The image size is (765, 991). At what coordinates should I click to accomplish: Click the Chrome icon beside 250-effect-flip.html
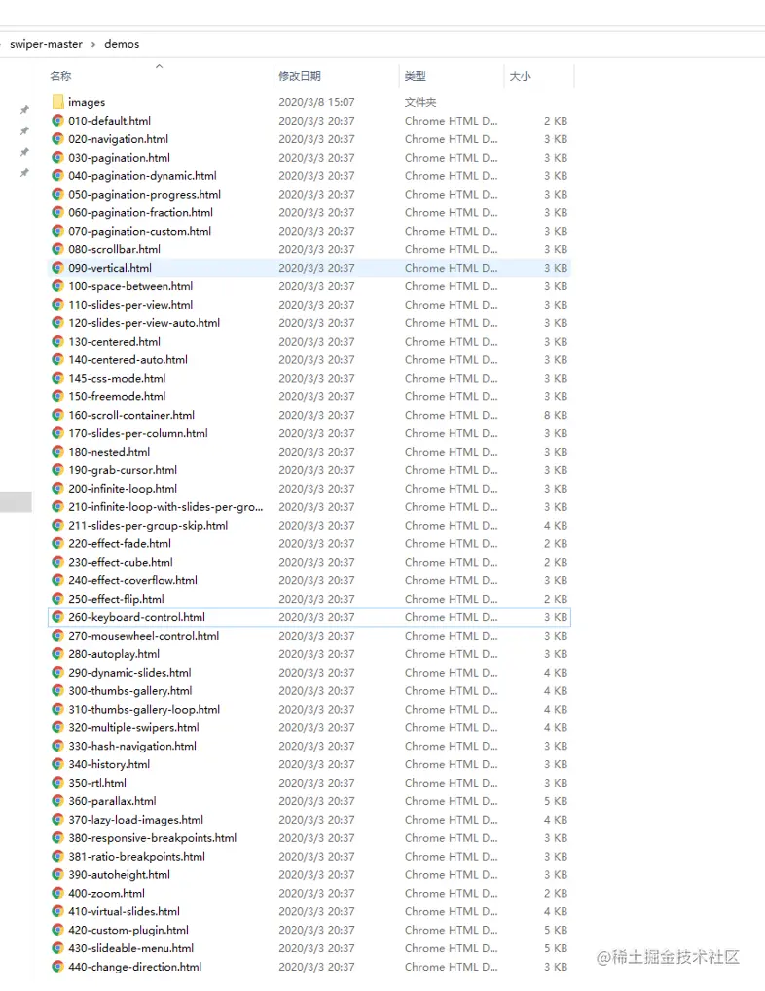click(x=57, y=599)
